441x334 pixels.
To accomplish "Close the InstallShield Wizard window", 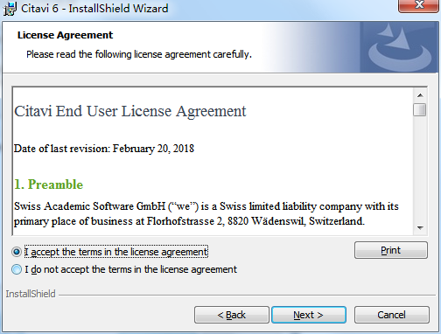I will [419, 5].
